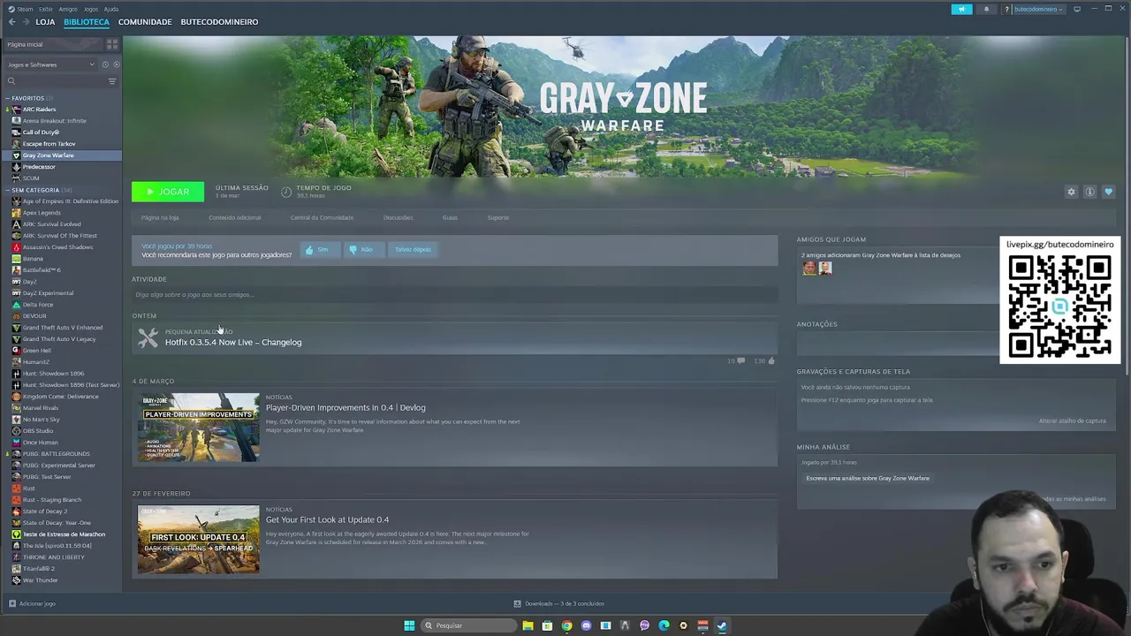Click the taskbar Pesquisar search box
The height and width of the screenshot is (636, 1131).
coord(468,625)
